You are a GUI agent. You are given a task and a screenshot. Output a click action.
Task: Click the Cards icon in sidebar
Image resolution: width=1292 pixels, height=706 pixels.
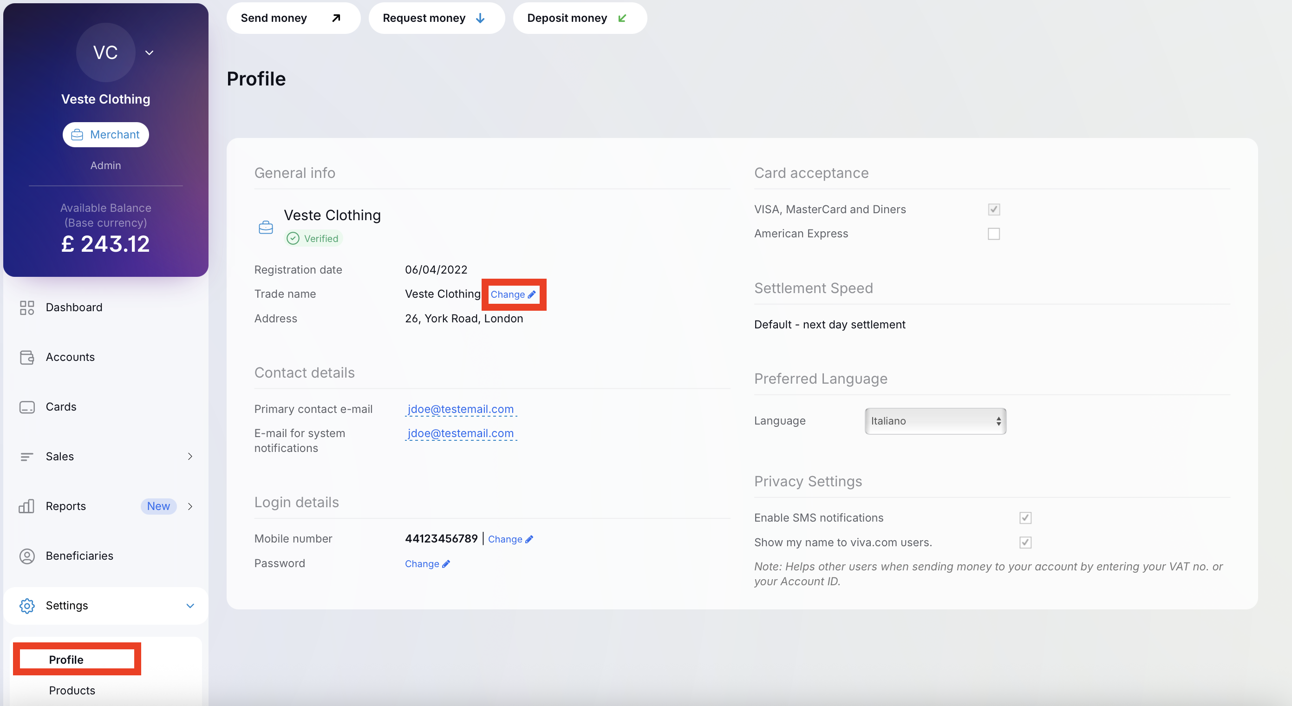[26, 407]
